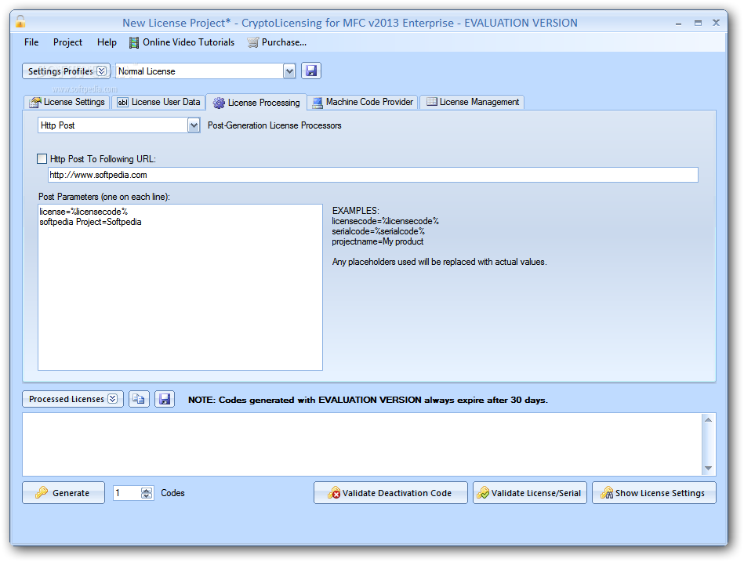
Task: Switch to the License User Data tab
Action: click(x=158, y=102)
